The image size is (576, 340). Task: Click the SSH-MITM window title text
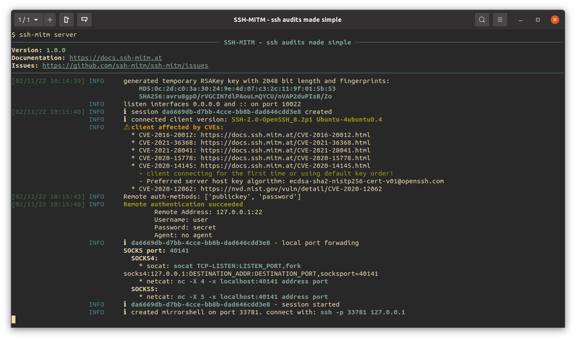tap(288, 19)
